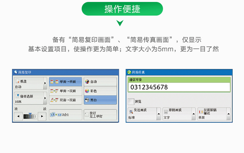Click the 发送画质 magnifier icon

click(131, 111)
